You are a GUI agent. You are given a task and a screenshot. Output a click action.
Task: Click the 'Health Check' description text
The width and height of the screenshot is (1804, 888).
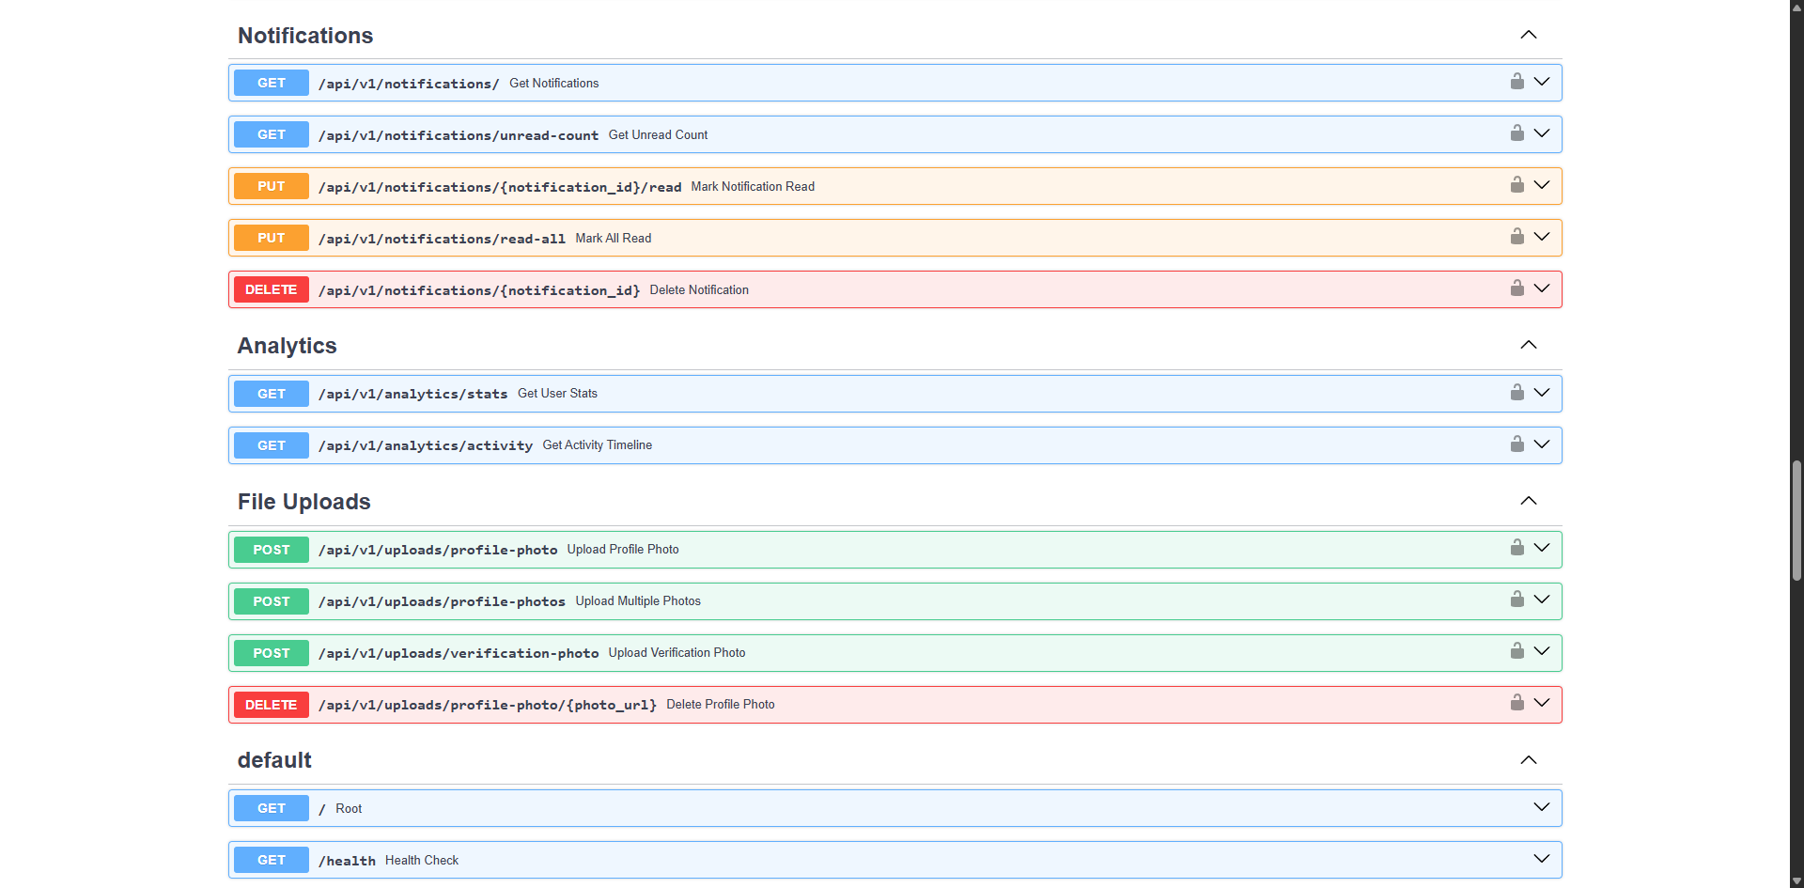pyautogui.click(x=422, y=860)
